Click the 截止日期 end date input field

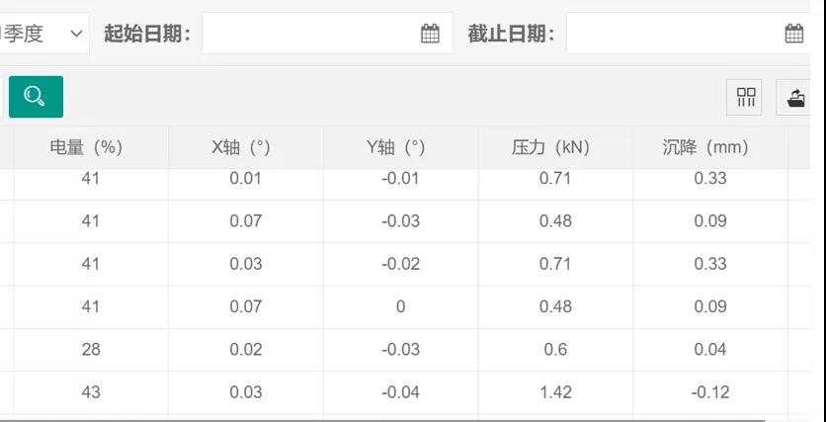[x=688, y=34]
